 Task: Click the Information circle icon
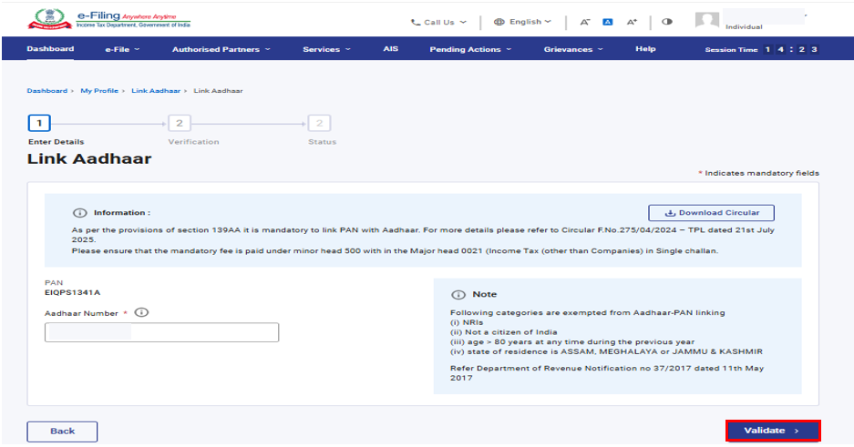tap(80, 213)
